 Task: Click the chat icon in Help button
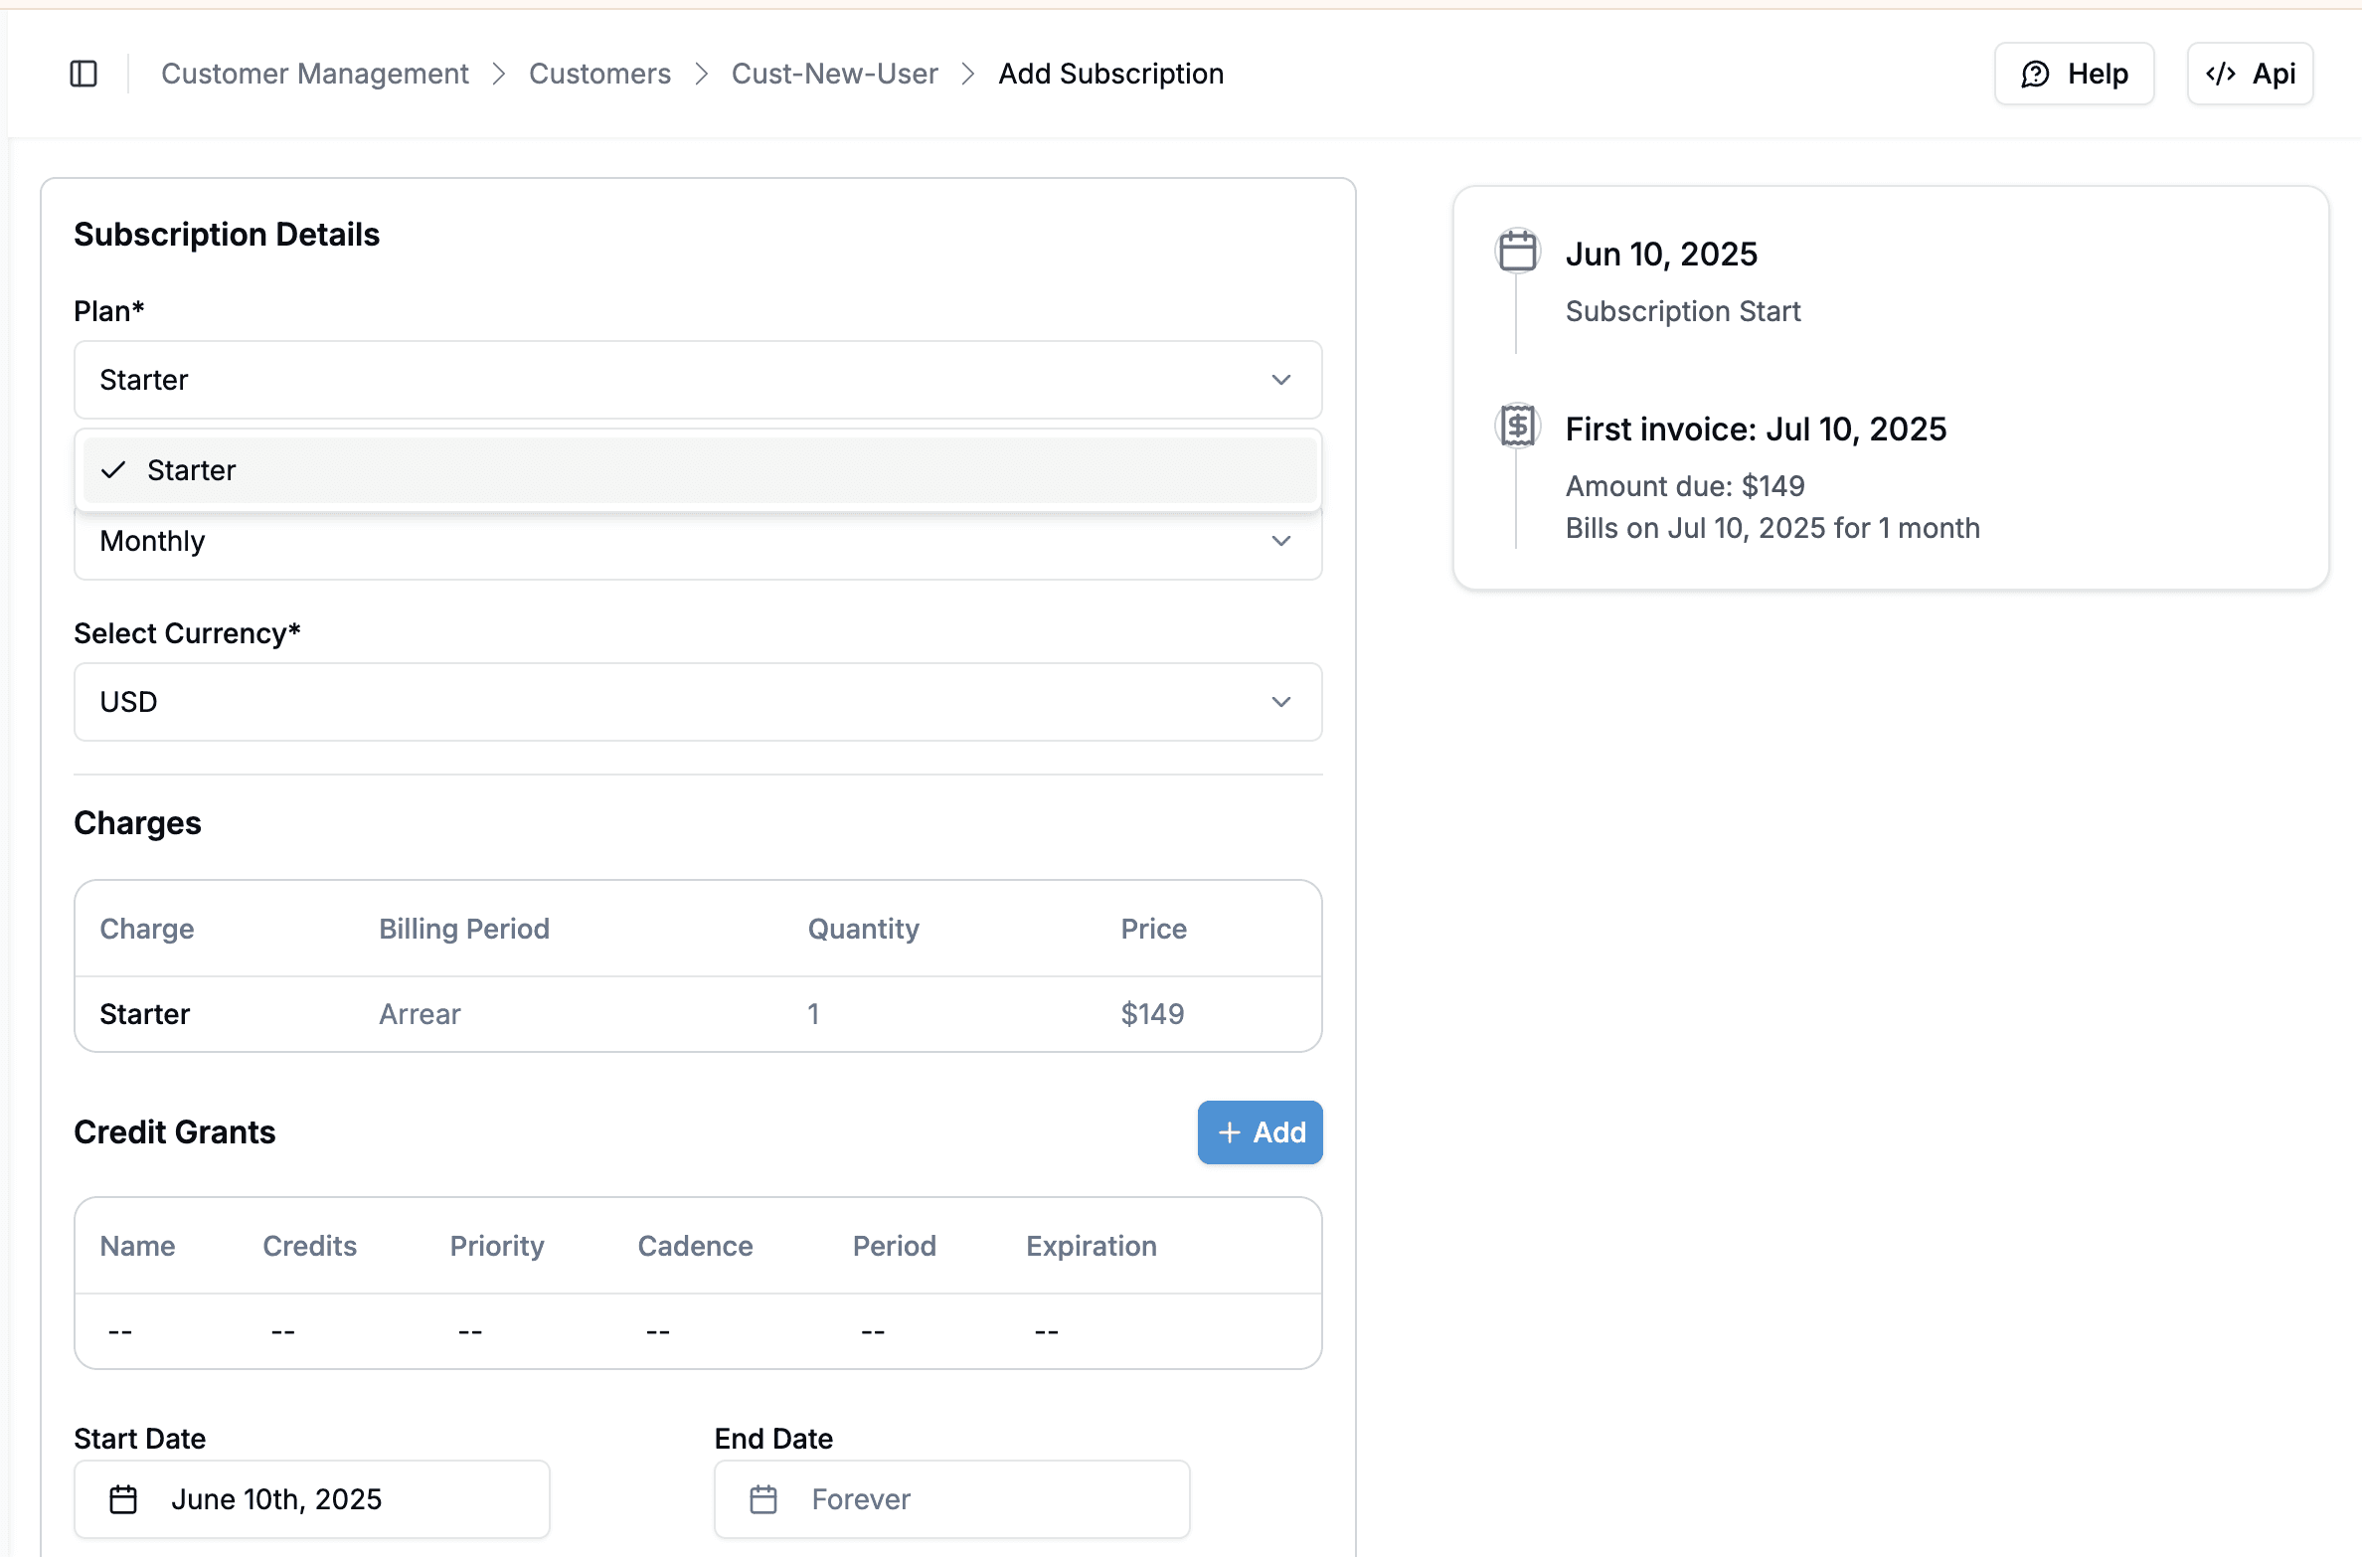[2036, 74]
